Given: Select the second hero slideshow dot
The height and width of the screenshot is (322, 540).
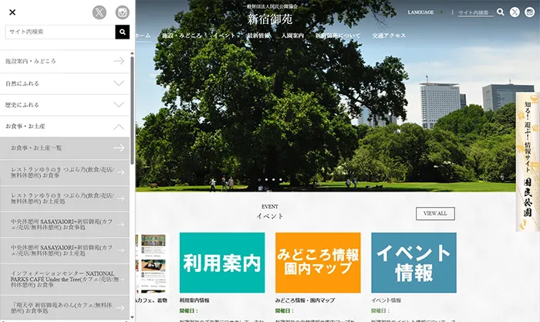Looking at the screenshot, I should coord(267,180).
